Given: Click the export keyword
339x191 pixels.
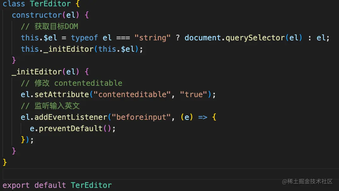Looking at the screenshot, I should point(16,185).
